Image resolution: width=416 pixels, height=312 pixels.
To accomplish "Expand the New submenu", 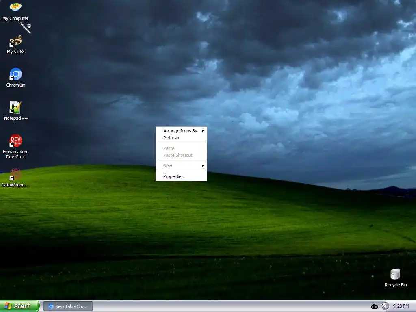I will point(181,166).
